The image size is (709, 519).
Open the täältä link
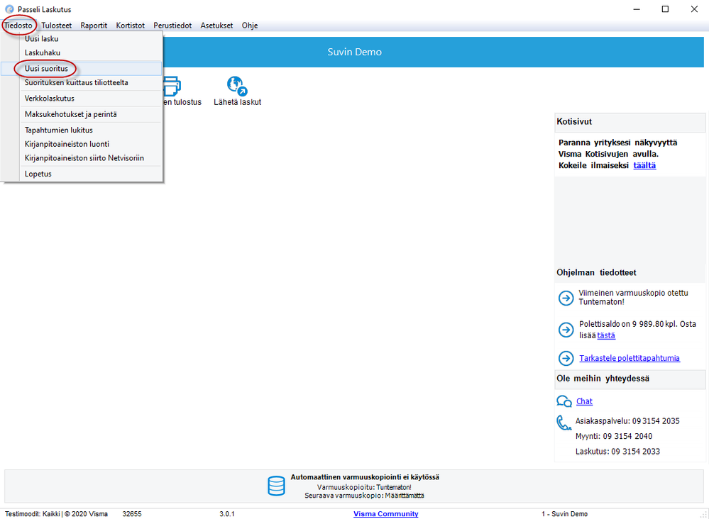[644, 165]
